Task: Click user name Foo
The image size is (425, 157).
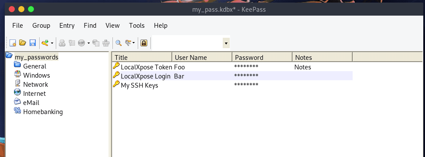Action: point(180,67)
